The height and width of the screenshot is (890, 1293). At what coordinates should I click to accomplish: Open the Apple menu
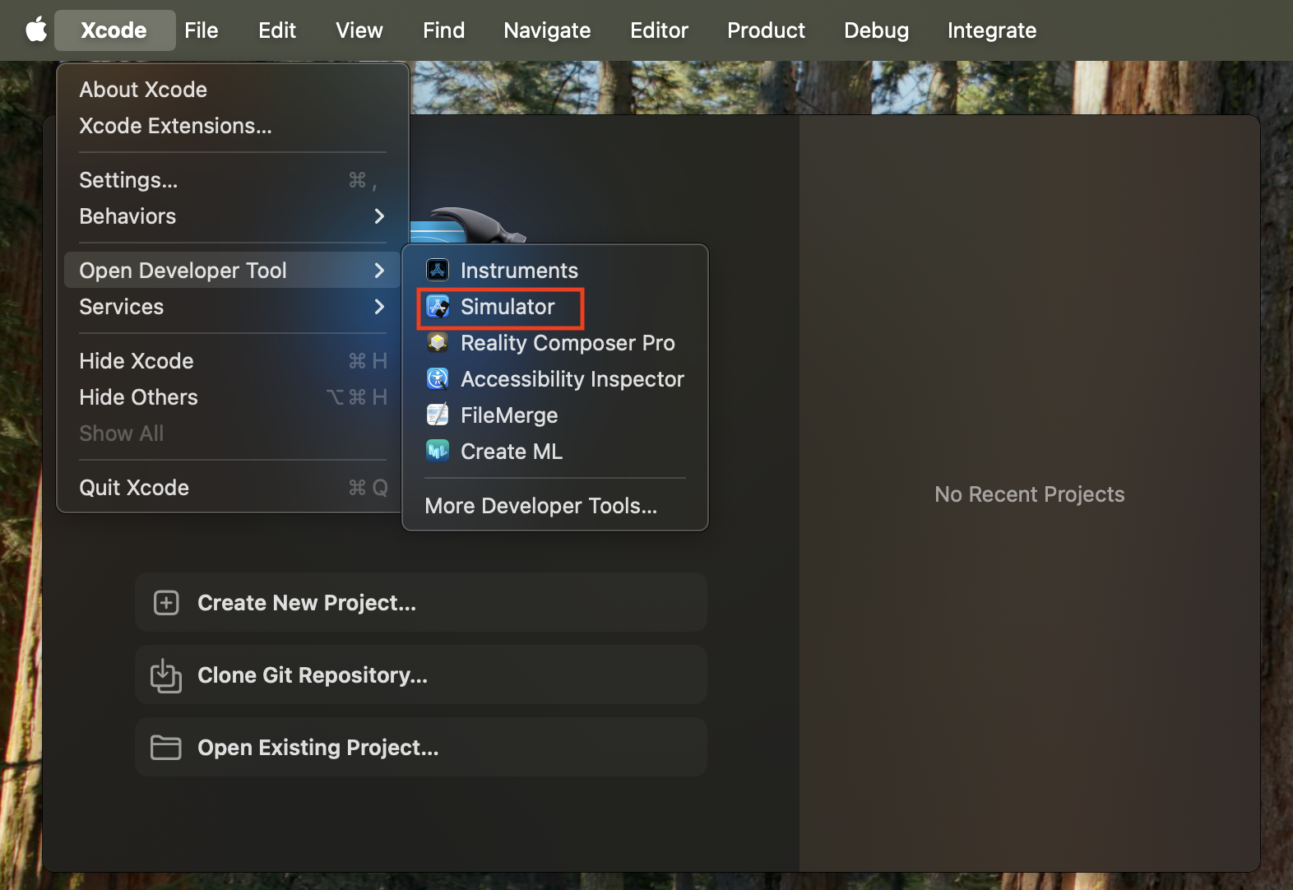(x=35, y=30)
